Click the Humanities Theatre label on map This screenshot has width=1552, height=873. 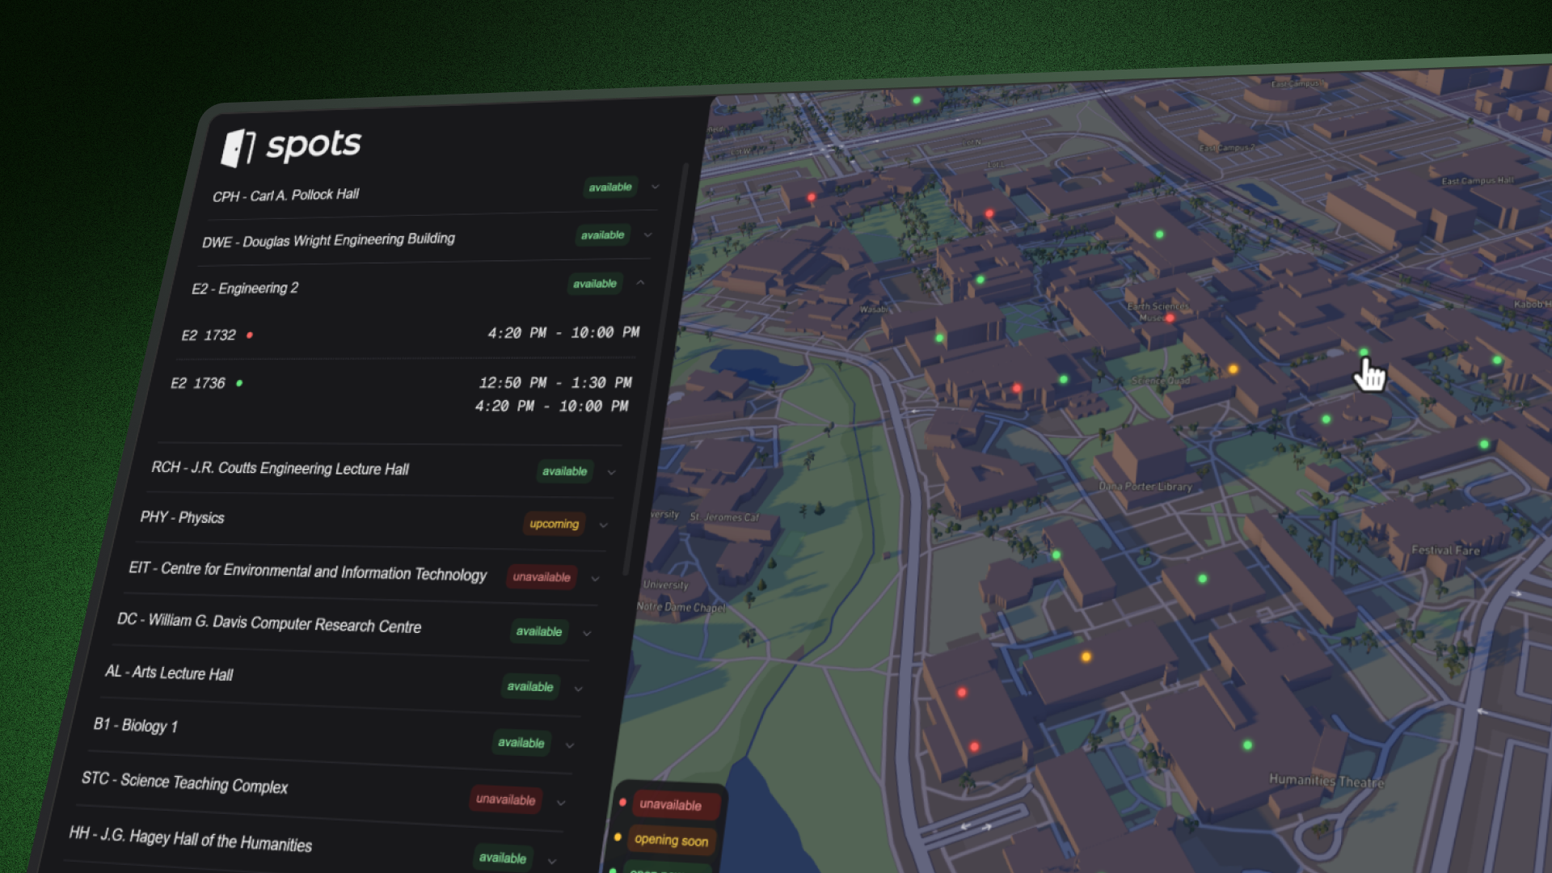(1326, 781)
